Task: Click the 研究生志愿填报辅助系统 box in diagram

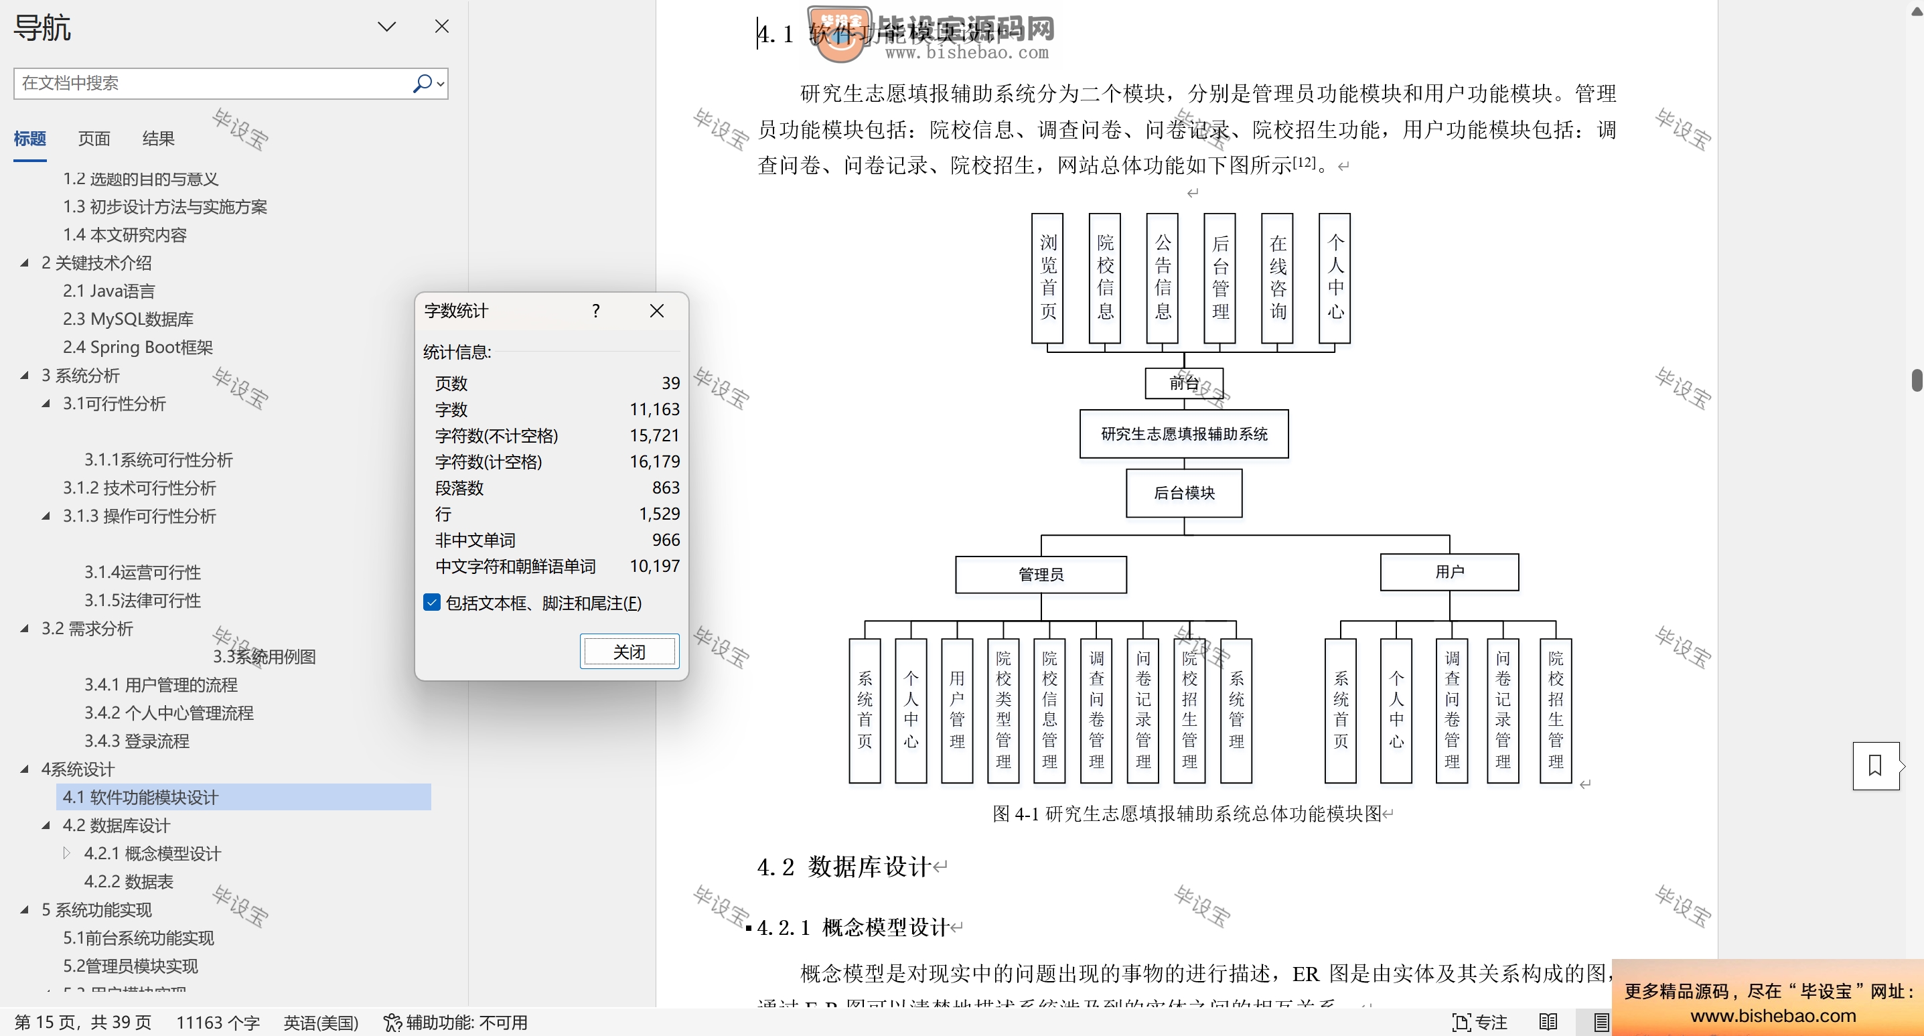Action: 1184,434
